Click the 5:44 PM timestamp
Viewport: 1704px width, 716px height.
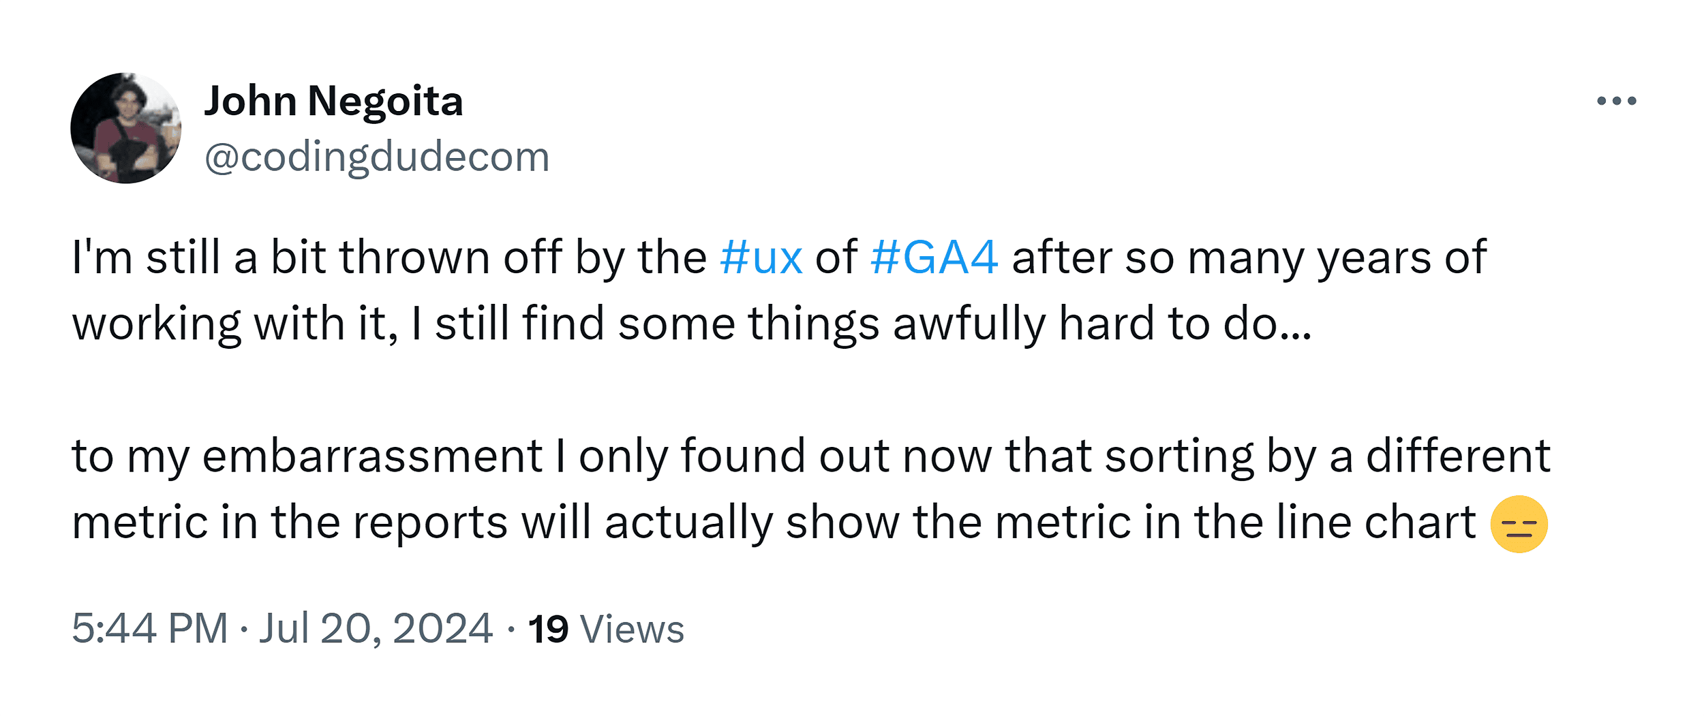click(149, 628)
